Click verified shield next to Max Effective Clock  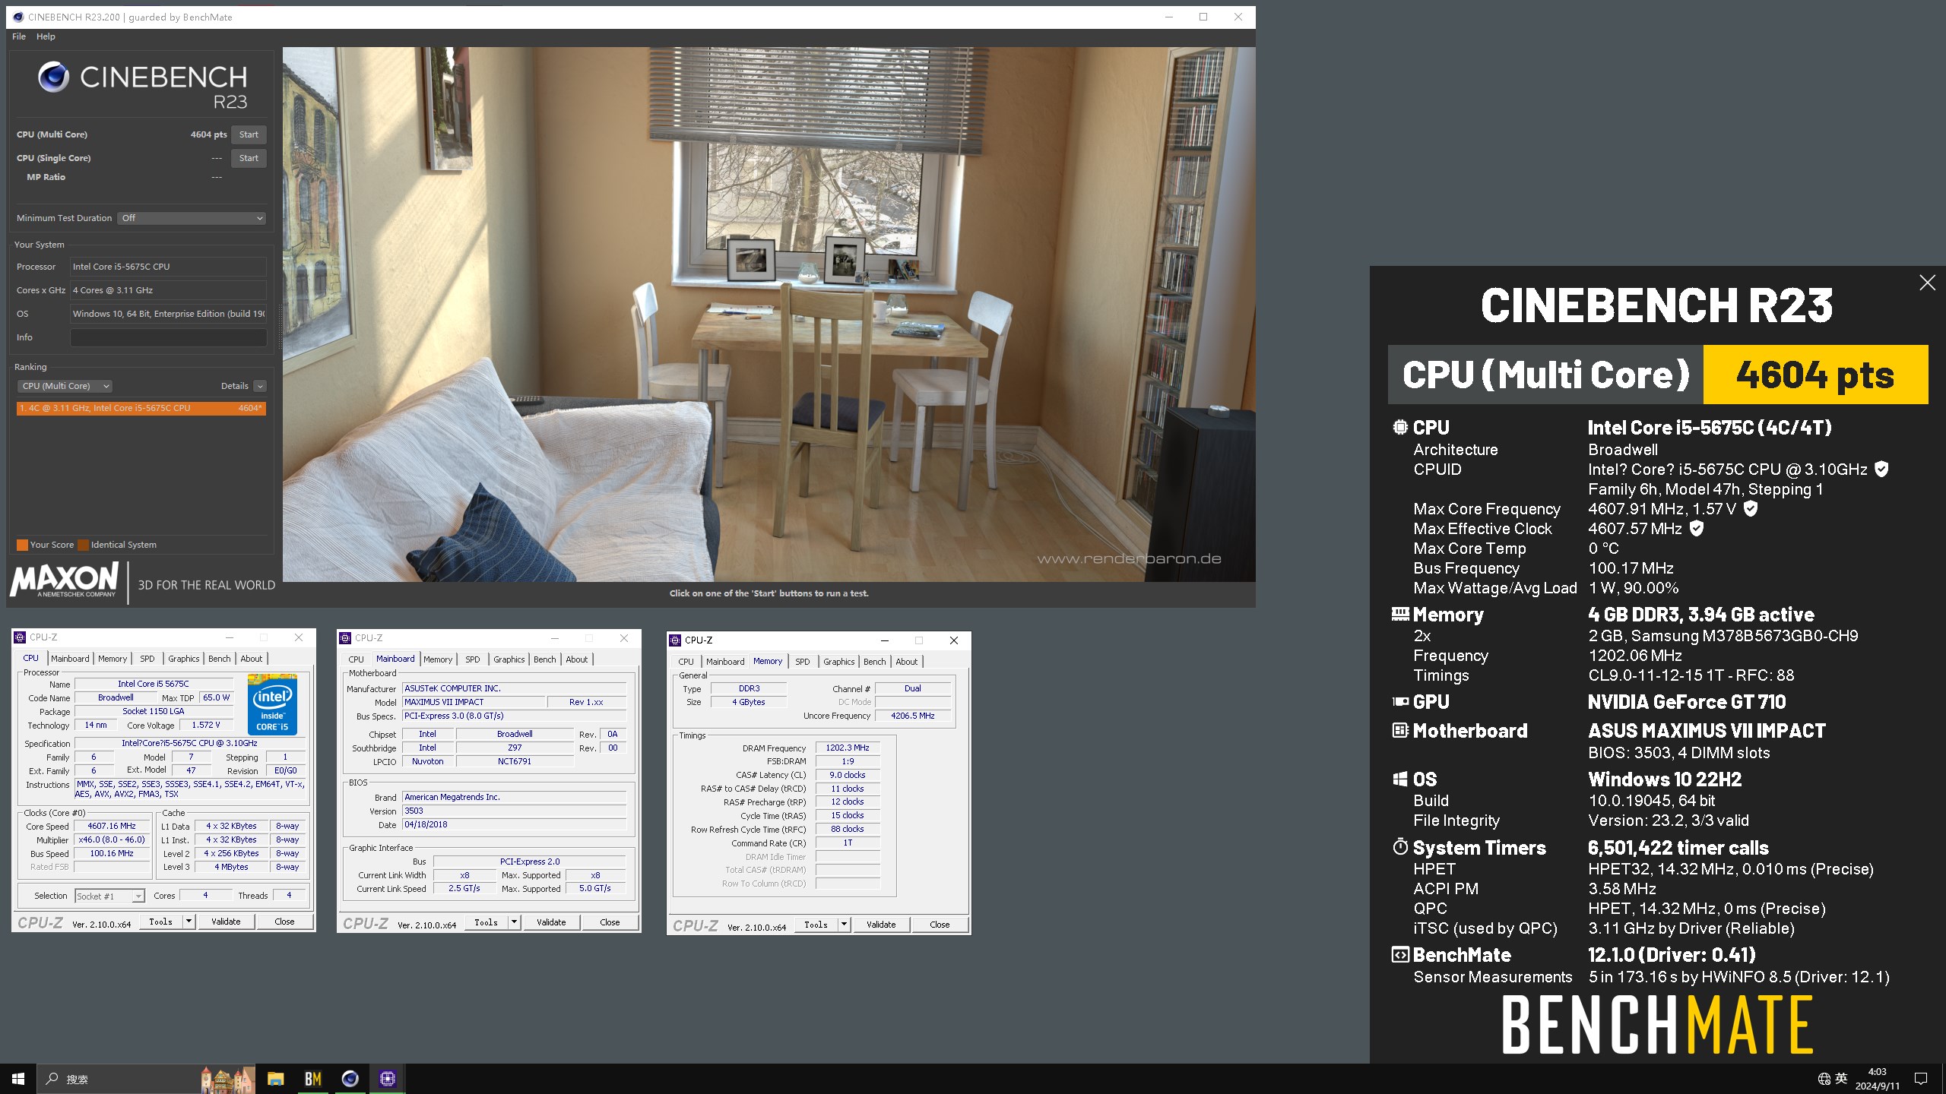pos(1696,528)
